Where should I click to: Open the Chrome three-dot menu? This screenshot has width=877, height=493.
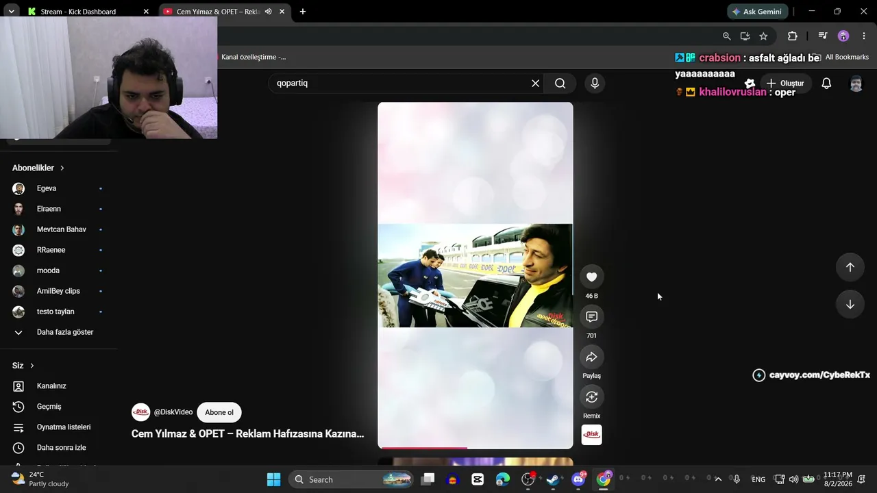click(x=863, y=36)
